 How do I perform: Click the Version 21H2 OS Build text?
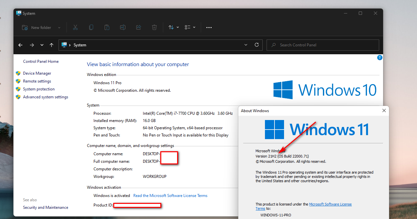coord(282,156)
